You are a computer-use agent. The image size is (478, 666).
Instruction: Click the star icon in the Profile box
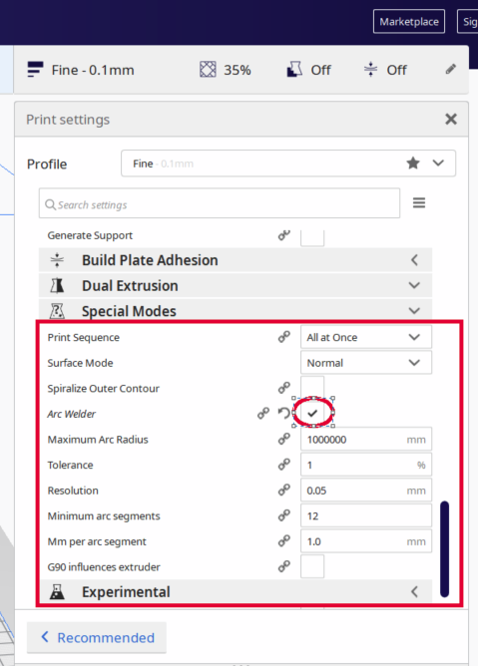click(413, 164)
